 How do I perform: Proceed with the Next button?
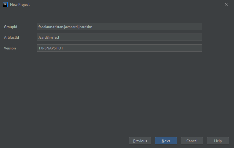(166, 141)
